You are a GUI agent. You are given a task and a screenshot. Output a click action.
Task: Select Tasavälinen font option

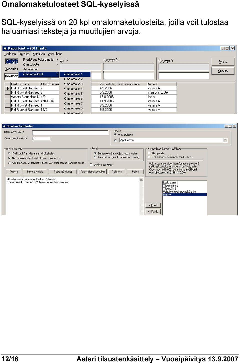click(95, 157)
